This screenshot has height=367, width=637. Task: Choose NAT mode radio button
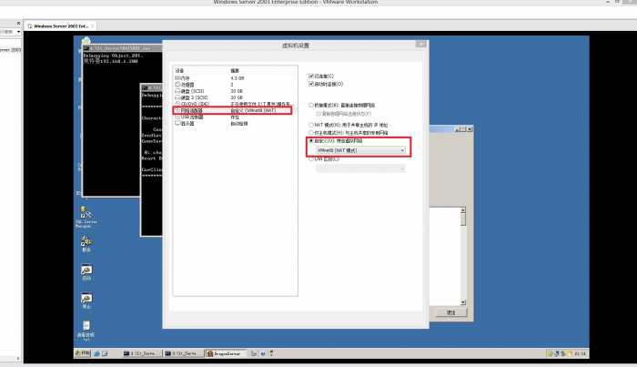[312, 124]
